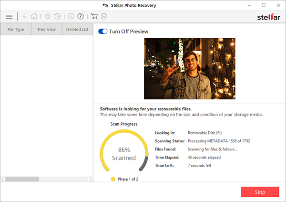Return to the home screen icon

pos(34,16)
